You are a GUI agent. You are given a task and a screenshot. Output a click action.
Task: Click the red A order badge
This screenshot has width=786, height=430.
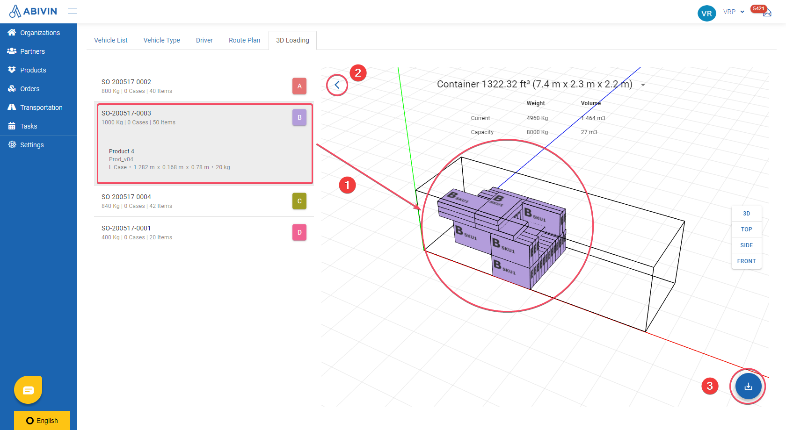click(299, 86)
